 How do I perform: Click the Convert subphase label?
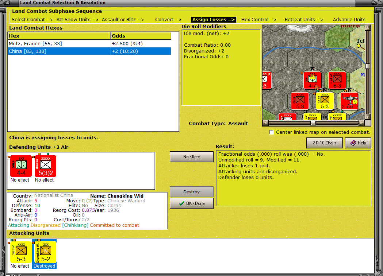click(168, 19)
